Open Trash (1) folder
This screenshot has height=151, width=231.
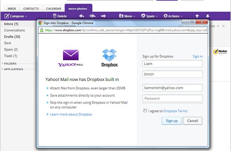tap(10, 56)
